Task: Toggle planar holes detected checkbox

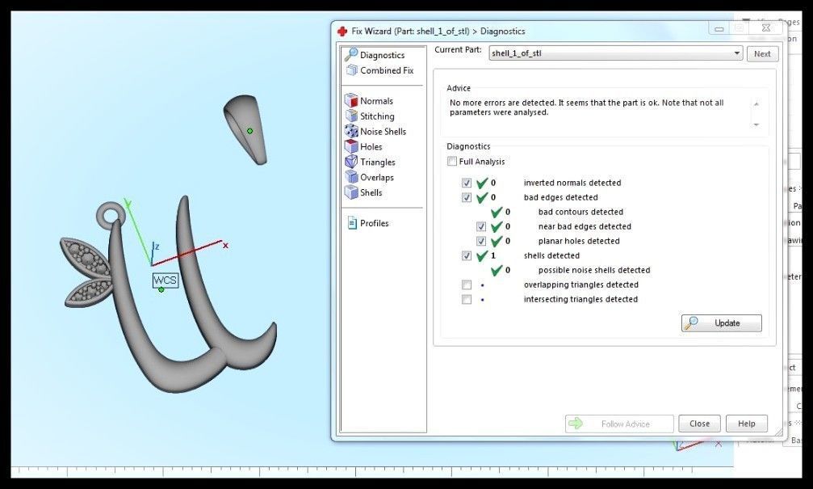Action: pos(481,241)
